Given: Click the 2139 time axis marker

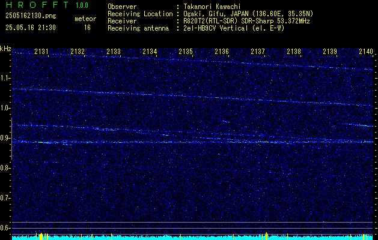Looking at the screenshot, I should [330, 51].
